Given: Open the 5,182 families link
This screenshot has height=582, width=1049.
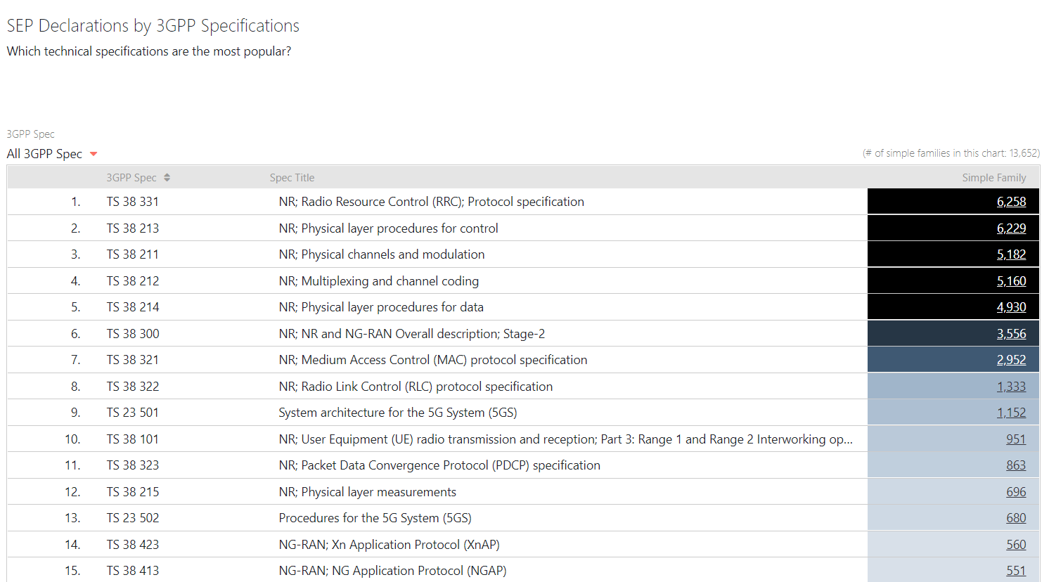Looking at the screenshot, I should point(1011,254).
